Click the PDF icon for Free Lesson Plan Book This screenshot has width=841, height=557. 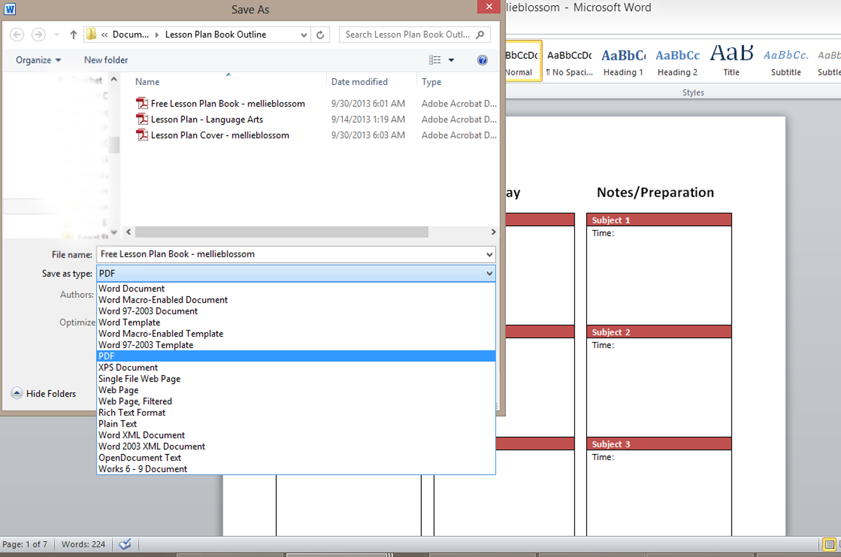(142, 103)
